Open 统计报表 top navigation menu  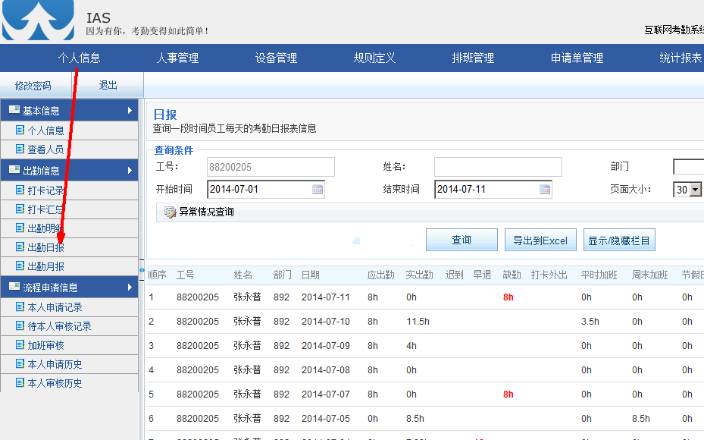point(681,58)
